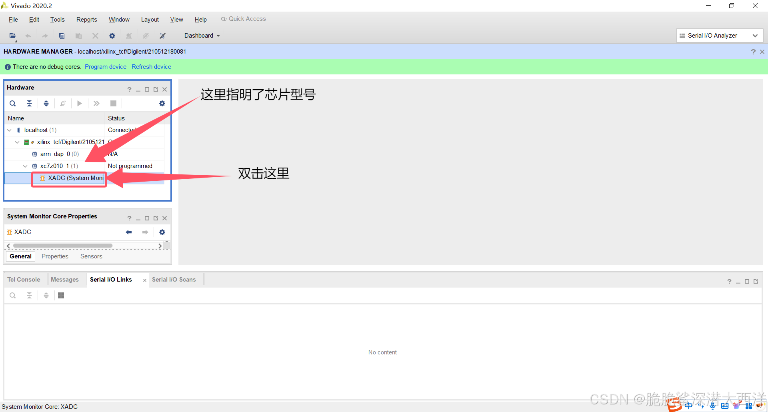Collapse all in Serial I/O Links panel
Screen dimensions: 768x412
pyautogui.click(x=29, y=296)
